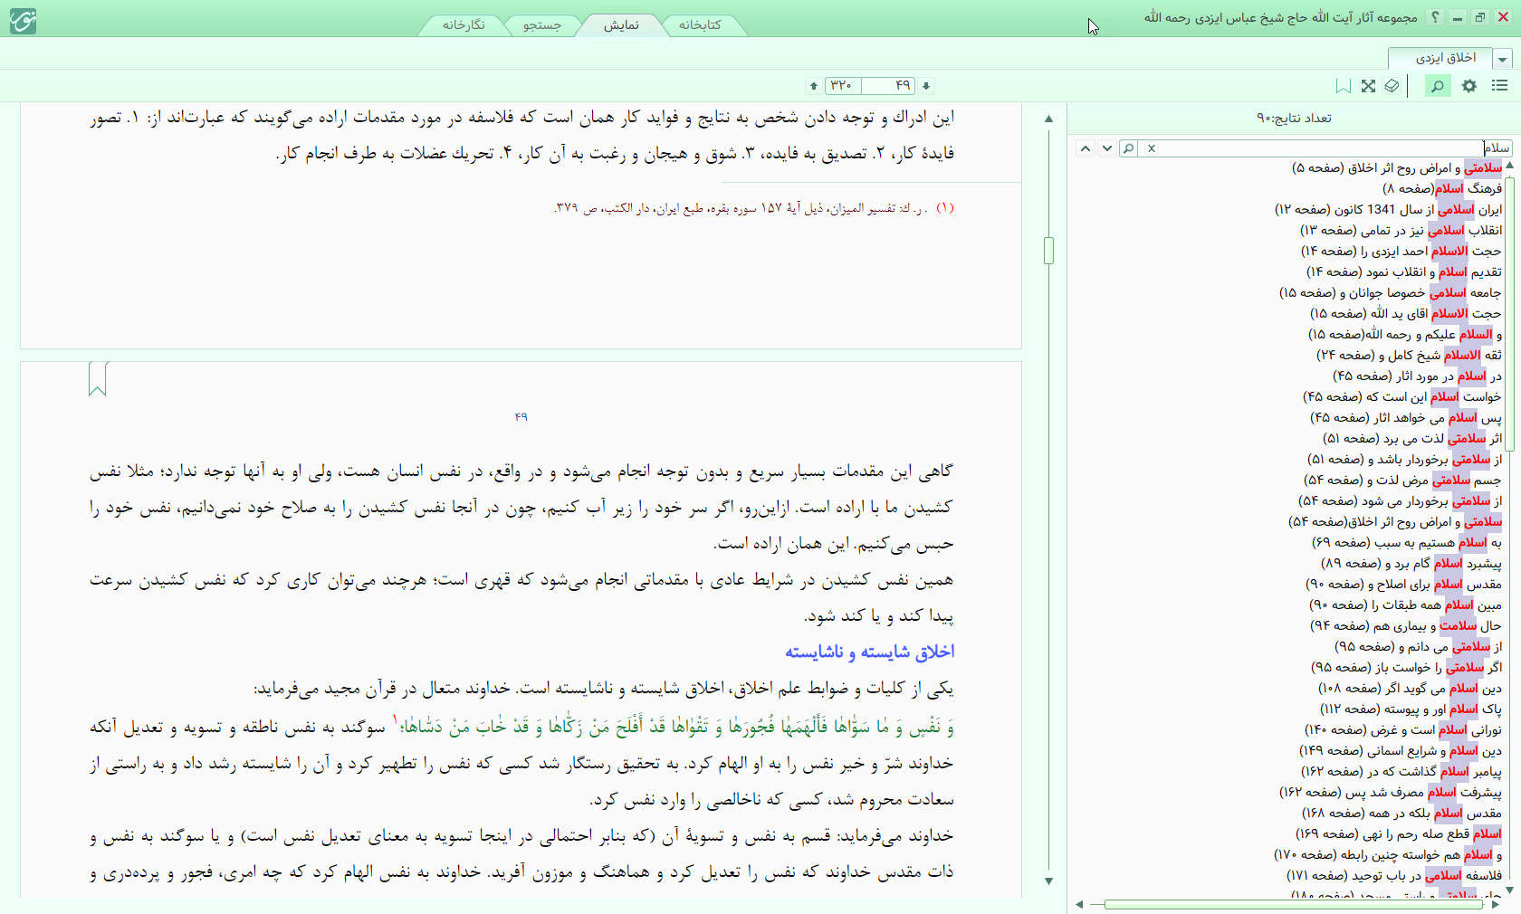Go to the previous page with up arrow
This screenshot has height=914, width=1521.
pyautogui.click(x=814, y=86)
